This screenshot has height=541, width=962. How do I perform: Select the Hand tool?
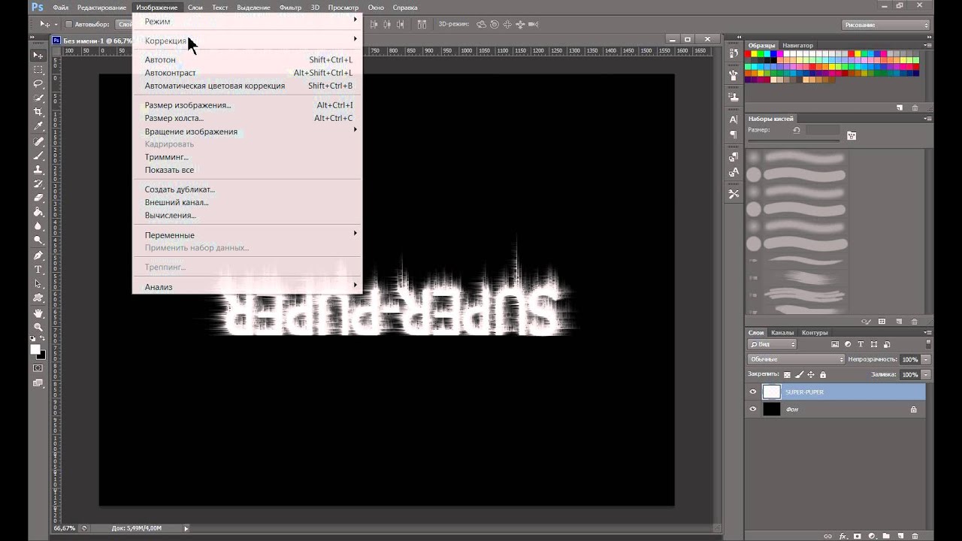click(x=38, y=313)
